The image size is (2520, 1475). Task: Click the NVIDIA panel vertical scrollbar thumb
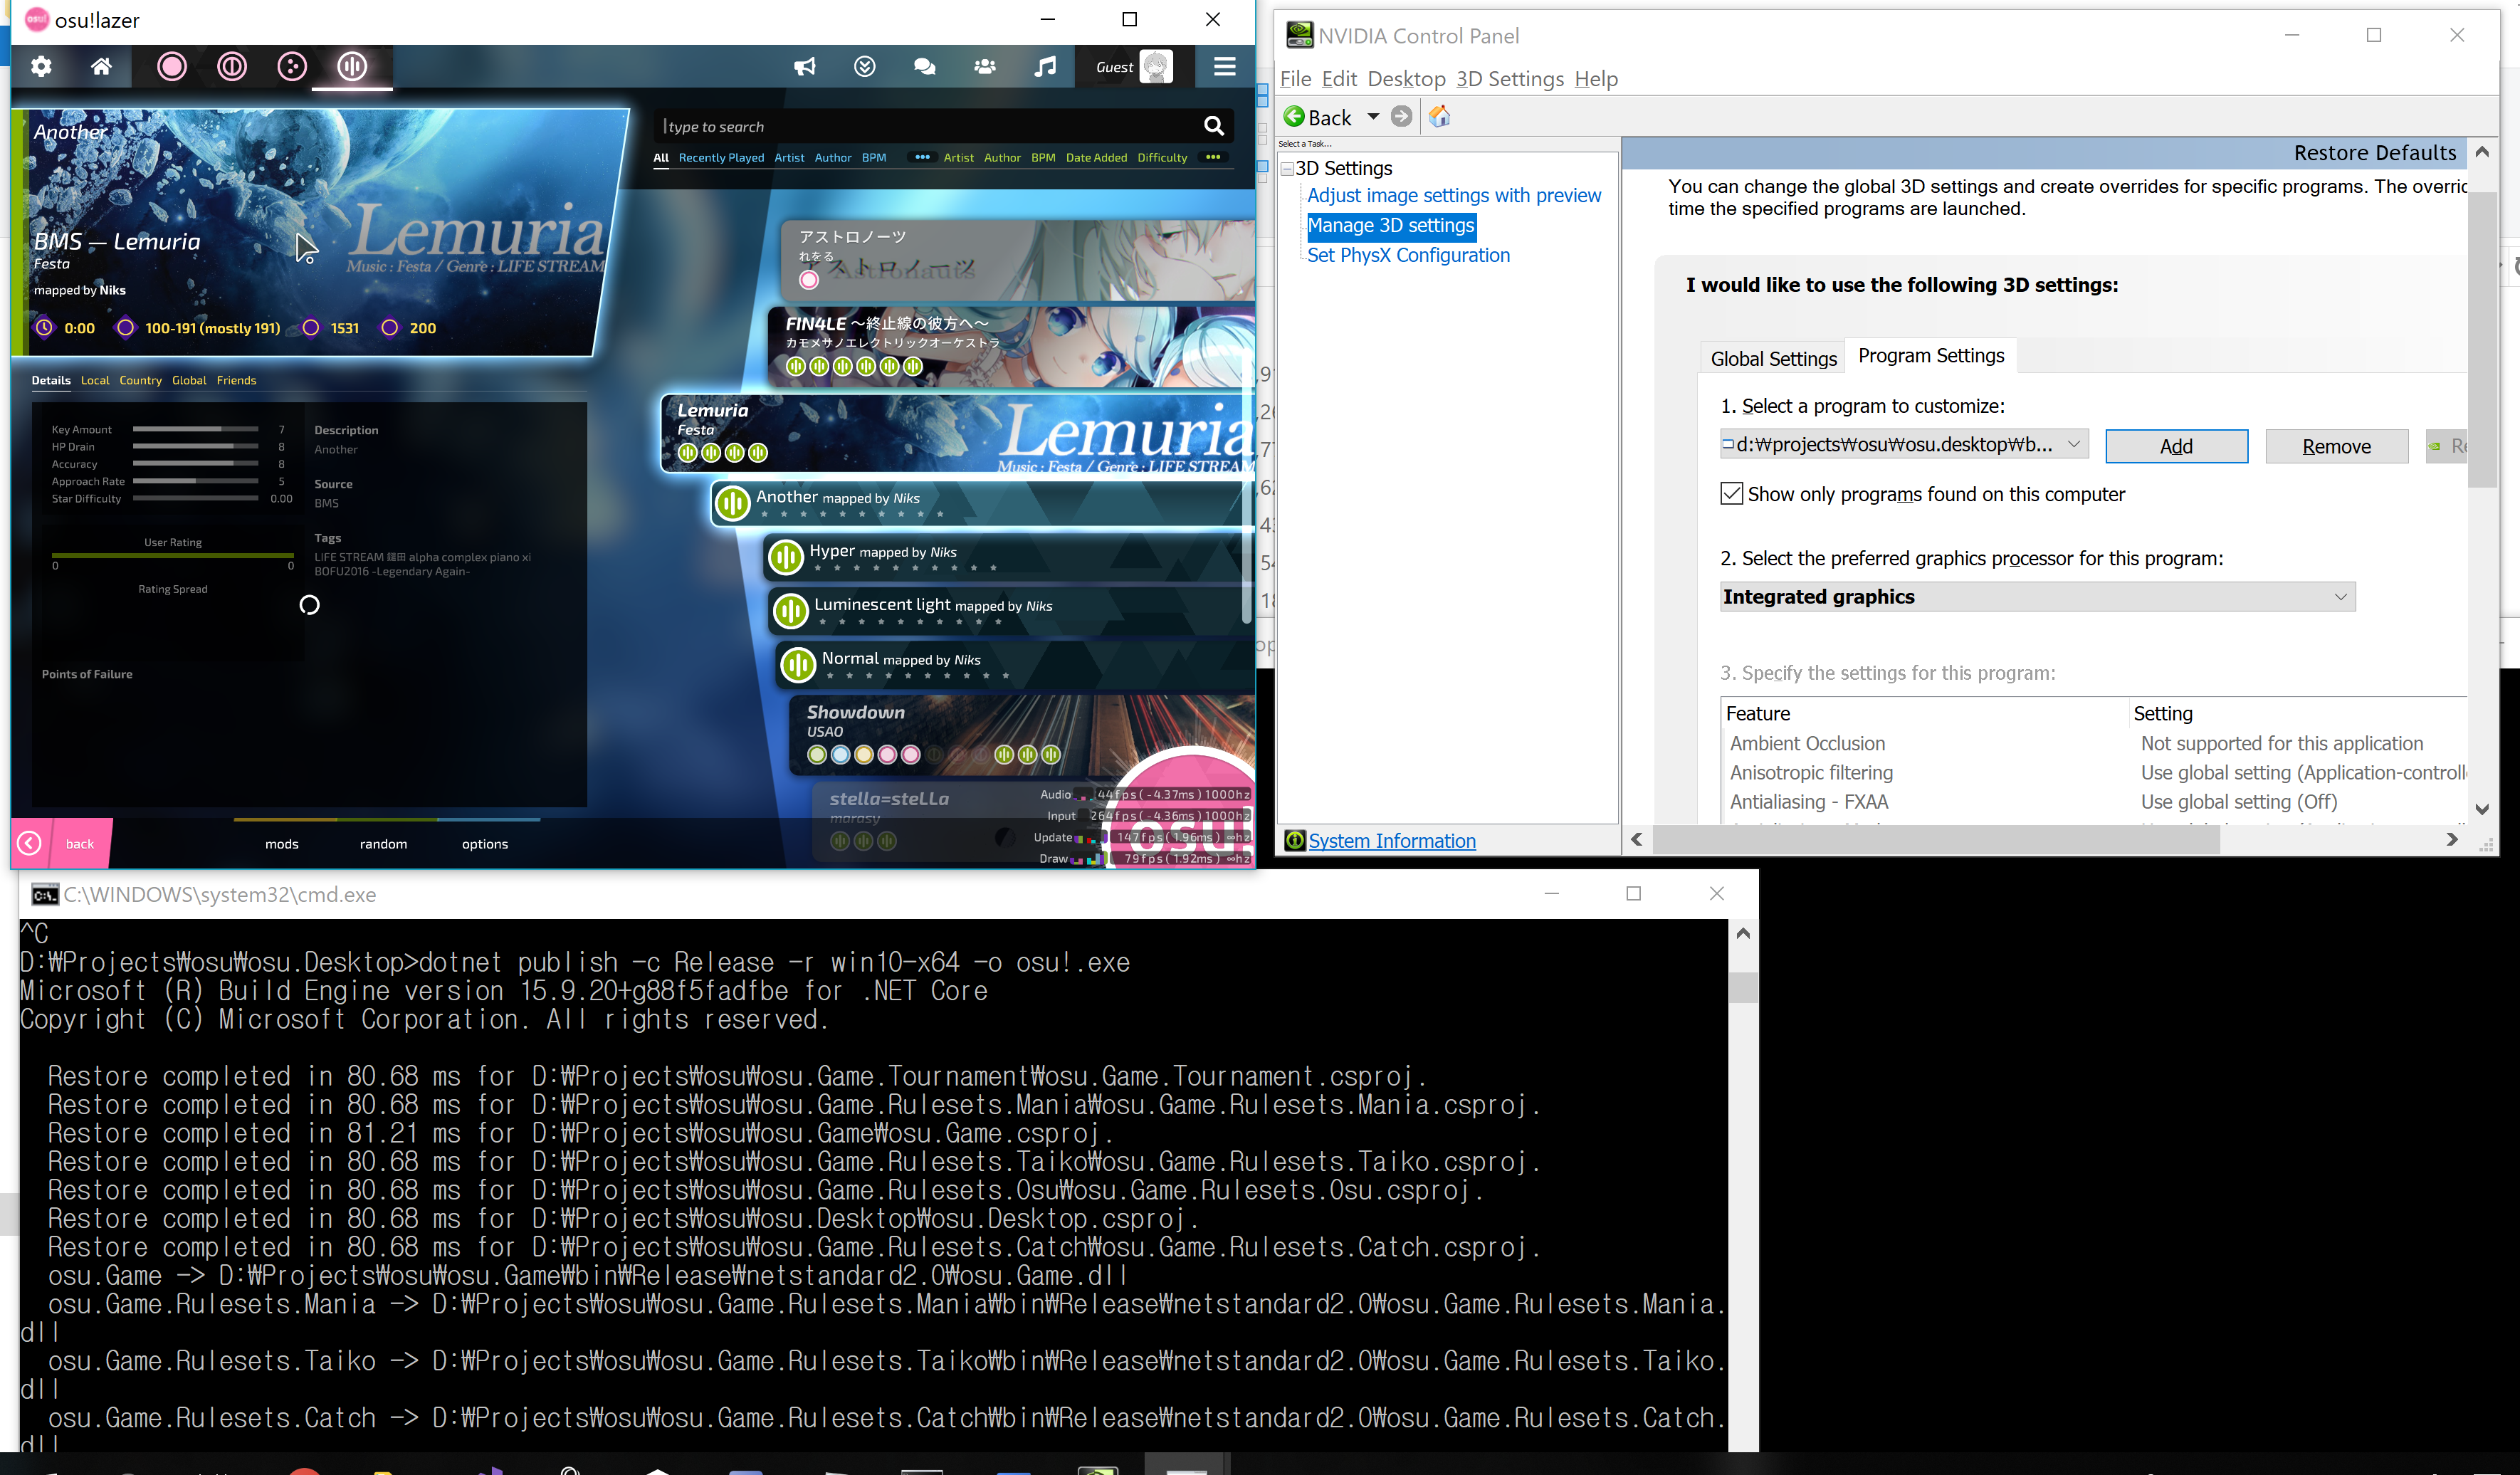(x=2481, y=340)
